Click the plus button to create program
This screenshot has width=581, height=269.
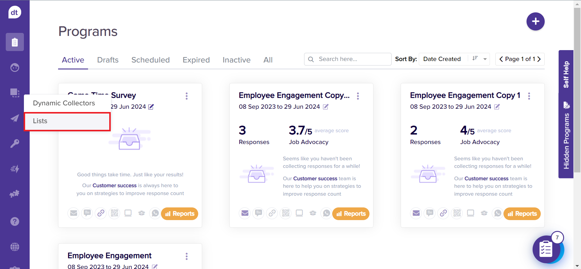[x=535, y=21]
